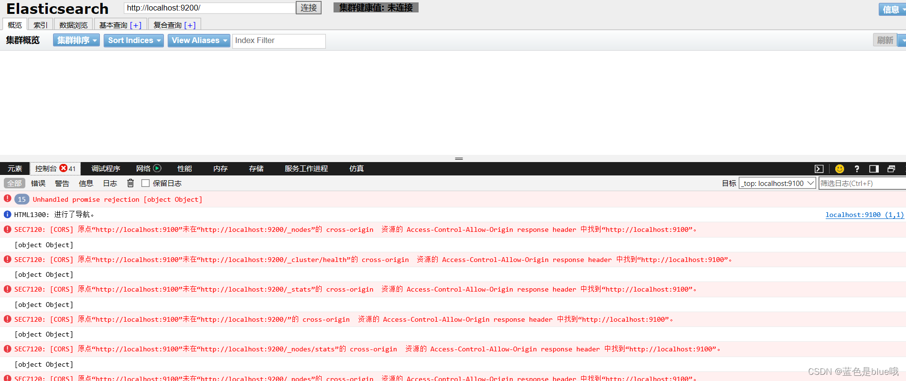
Task: Open the View Aliases dropdown
Action: pyautogui.click(x=199, y=41)
